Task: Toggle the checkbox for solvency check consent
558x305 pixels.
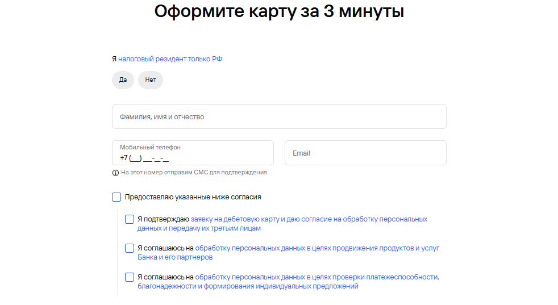Action: (130, 277)
